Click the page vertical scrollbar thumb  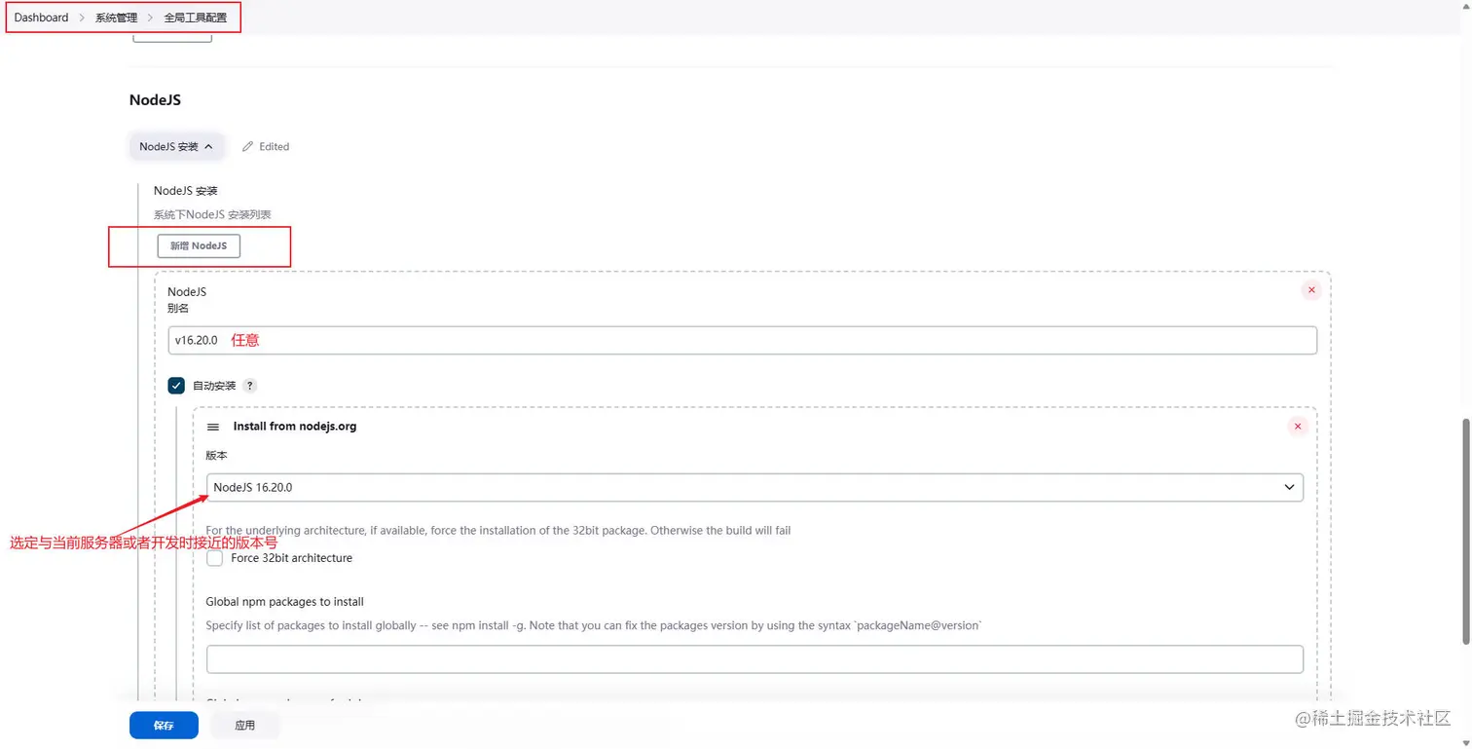[x=1466, y=531]
